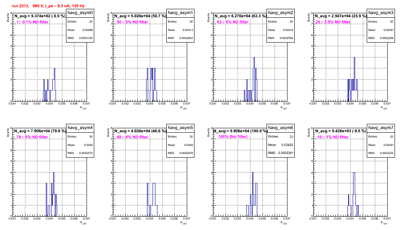
Task: Click Mean value 0.03422 in havg_asym6
Action: [287, 145]
